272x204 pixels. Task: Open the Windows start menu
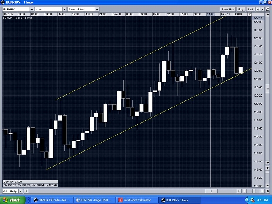point(13,200)
